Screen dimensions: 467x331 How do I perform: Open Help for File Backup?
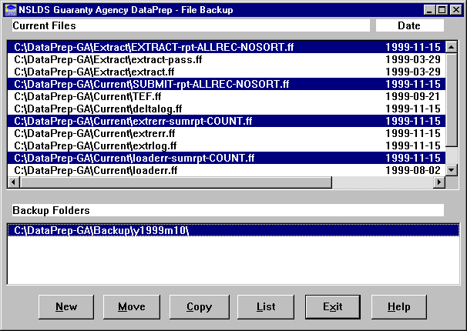click(398, 307)
